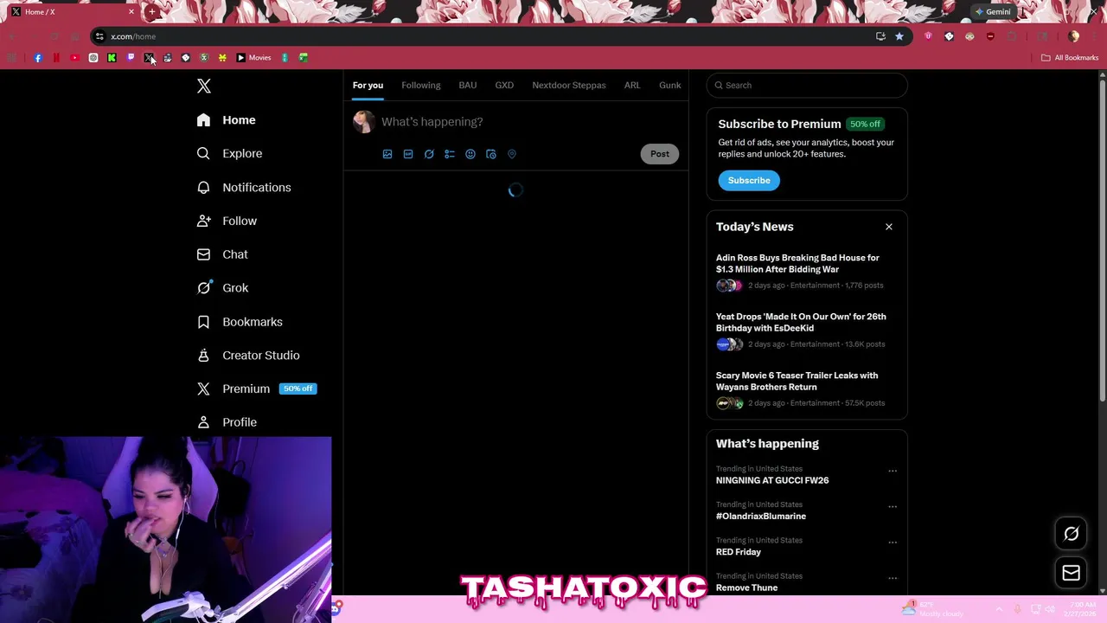The image size is (1107, 623).
Task: Switch to the ARL tab
Action: click(632, 85)
